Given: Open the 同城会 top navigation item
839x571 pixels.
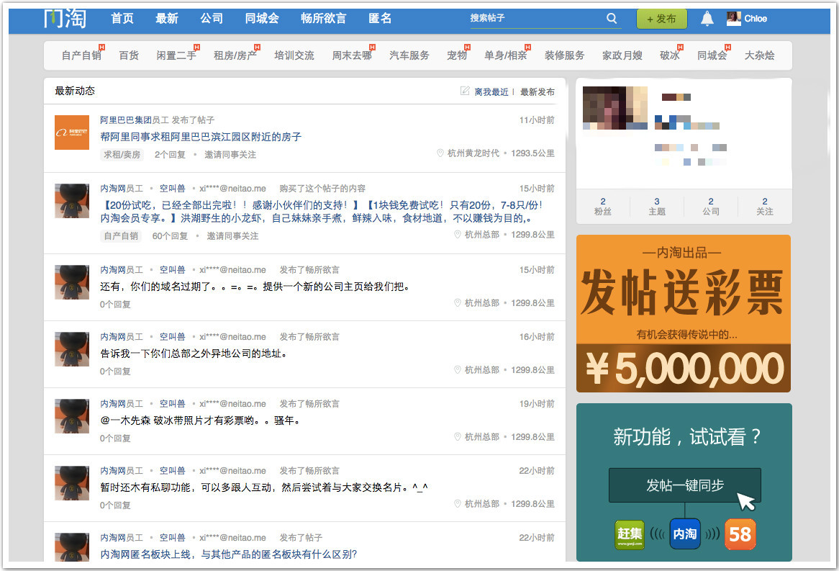Looking at the screenshot, I should coord(261,19).
